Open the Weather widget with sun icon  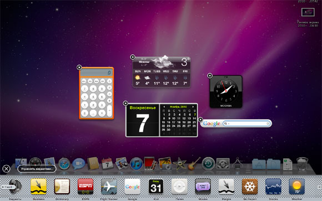[297, 186]
